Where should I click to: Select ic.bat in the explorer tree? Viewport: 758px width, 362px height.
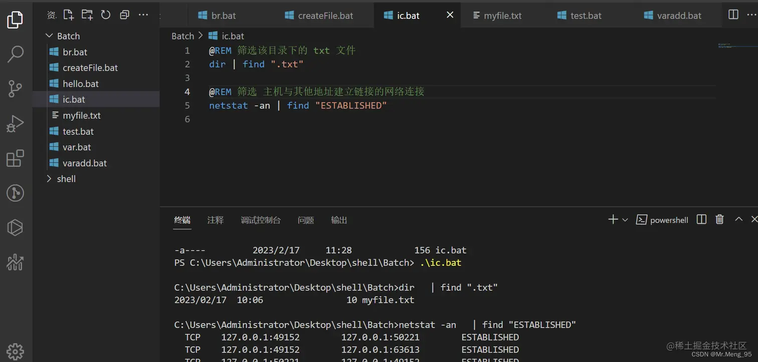pyautogui.click(x=96, y=100)
